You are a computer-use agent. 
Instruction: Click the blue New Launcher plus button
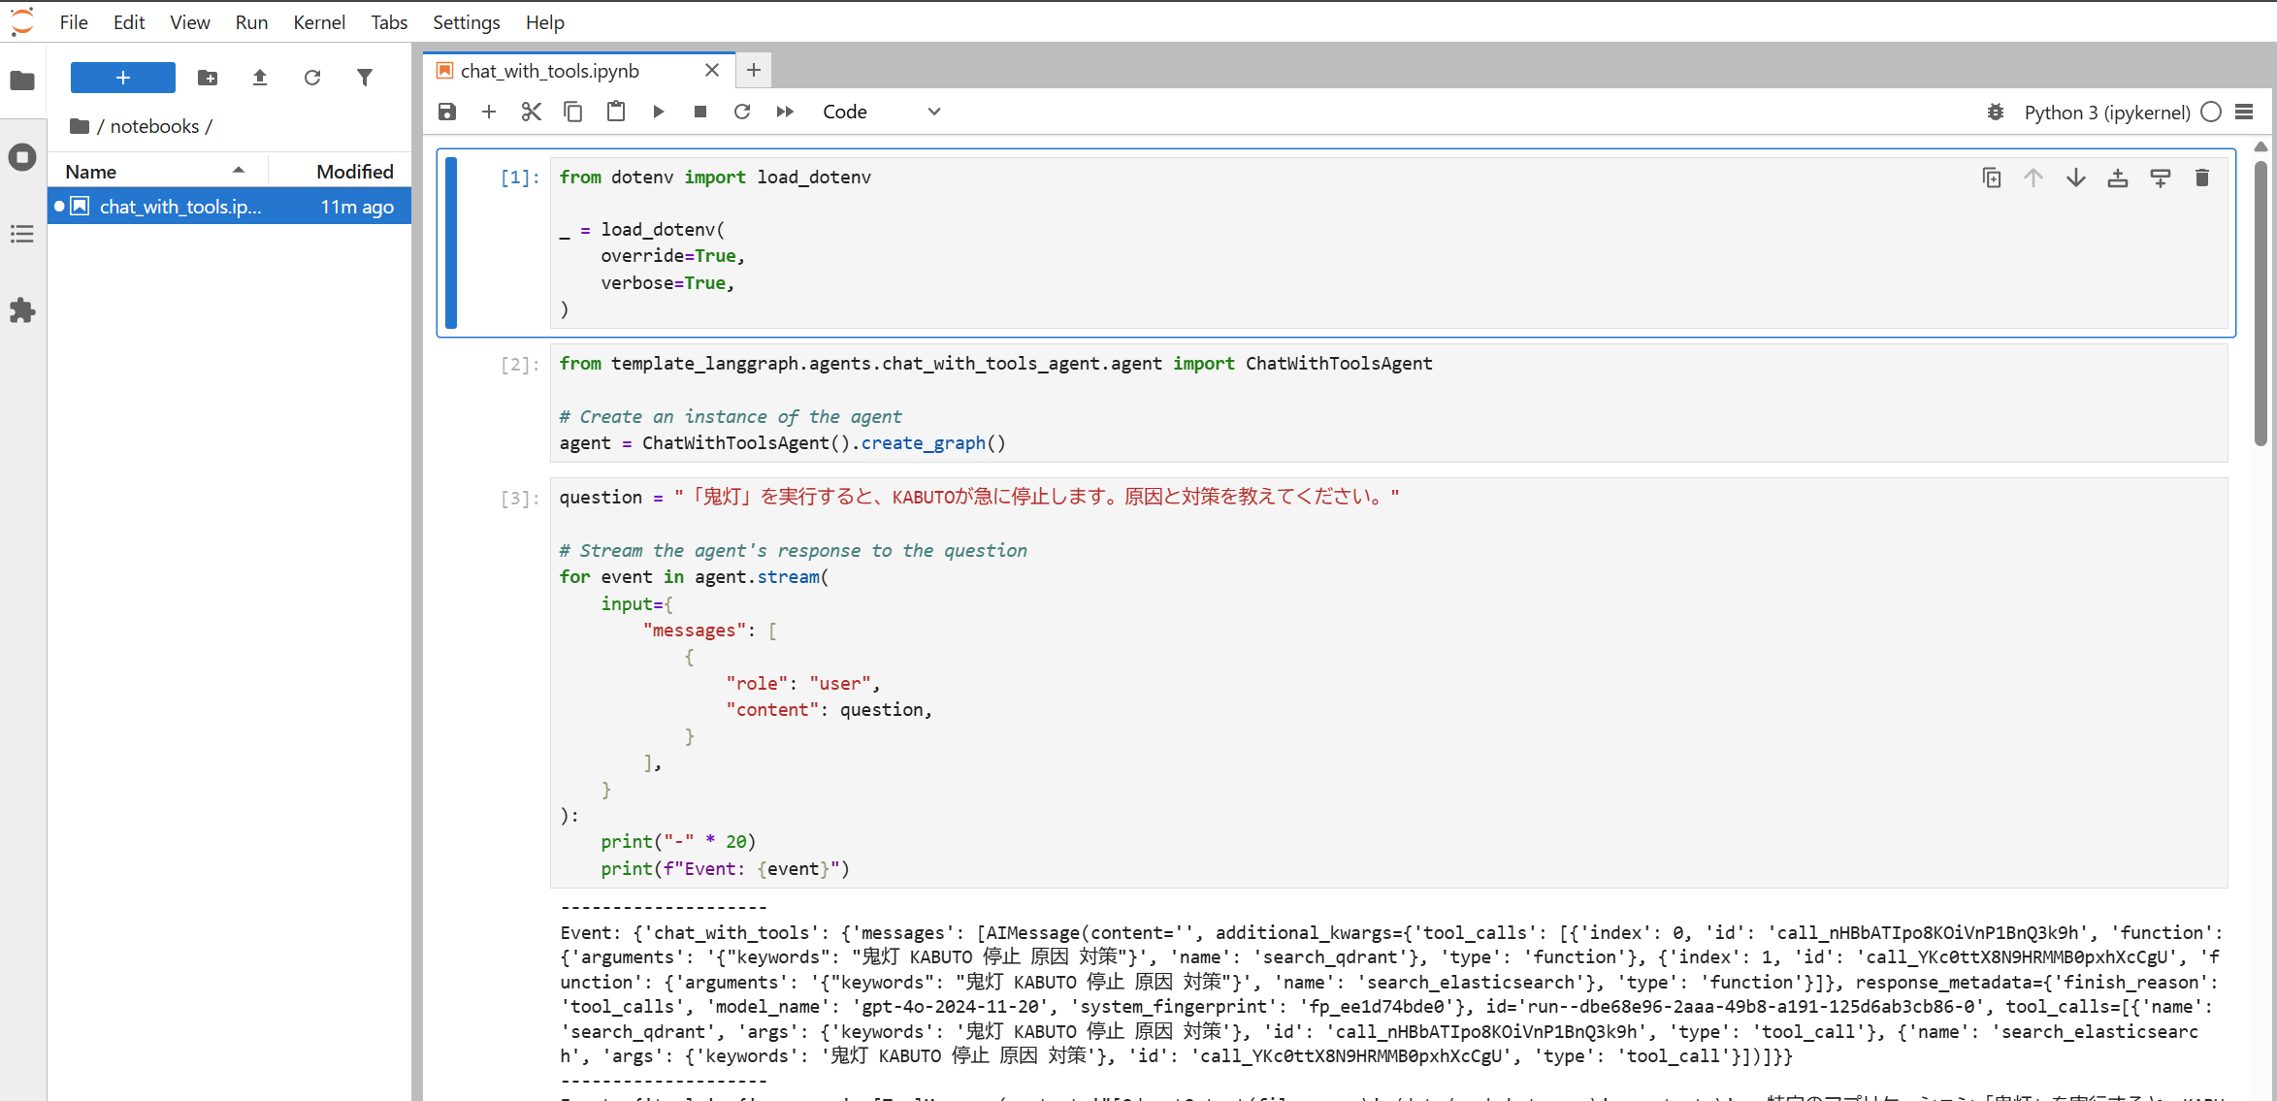[x=123, y=78]
